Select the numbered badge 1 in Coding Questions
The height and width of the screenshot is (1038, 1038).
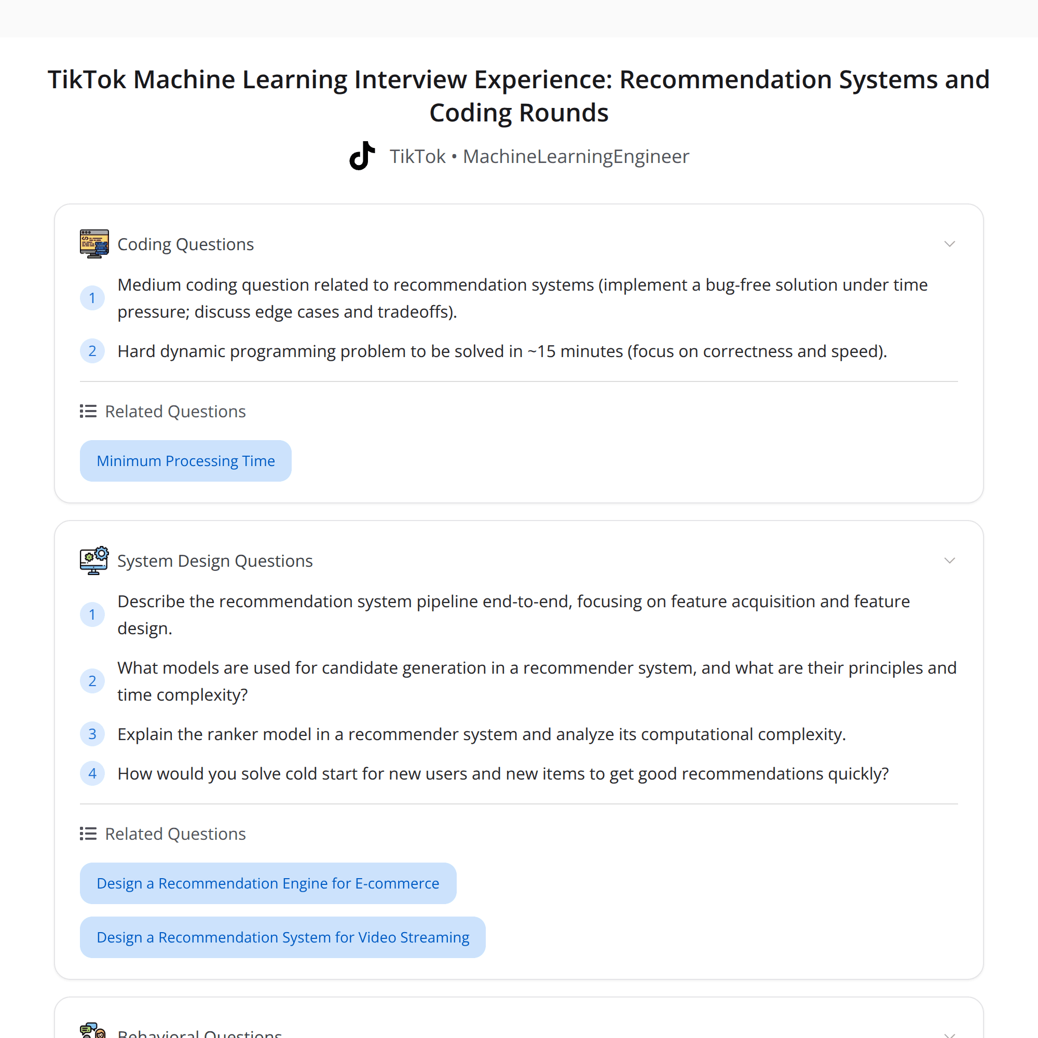click(x=92, y=297)
